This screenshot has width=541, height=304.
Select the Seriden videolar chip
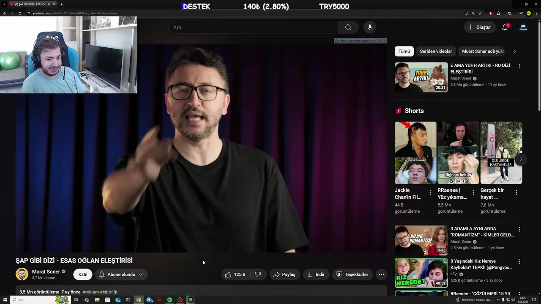[x=436, y=51]
